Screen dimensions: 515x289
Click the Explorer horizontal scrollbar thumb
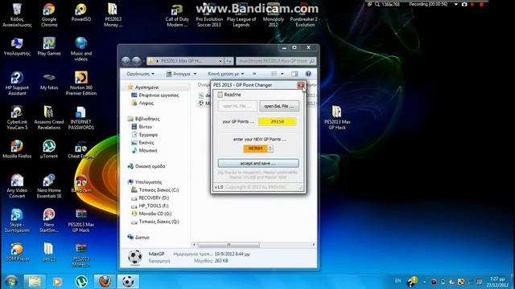point(229,245)
